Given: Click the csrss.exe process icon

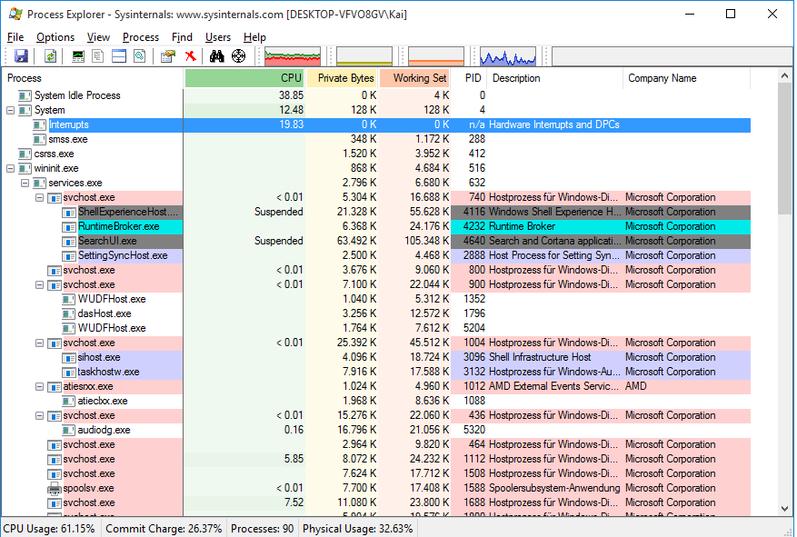Looking at the screenshot, I should click(25, 154).
